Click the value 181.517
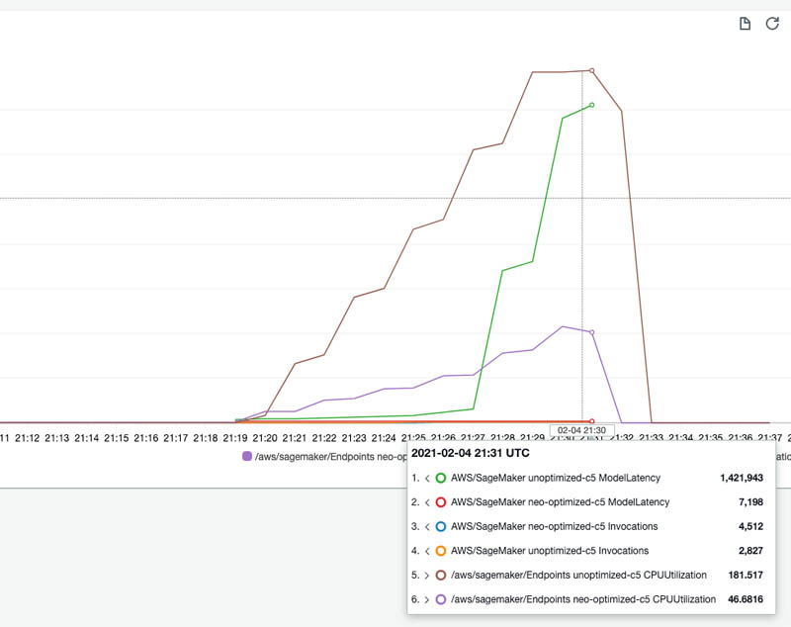This screenshot has width=791, height=627. coord(746,575)
